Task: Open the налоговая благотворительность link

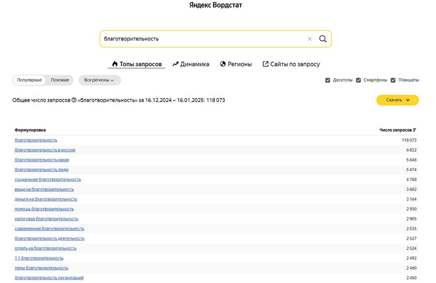Action: (46, 219)
